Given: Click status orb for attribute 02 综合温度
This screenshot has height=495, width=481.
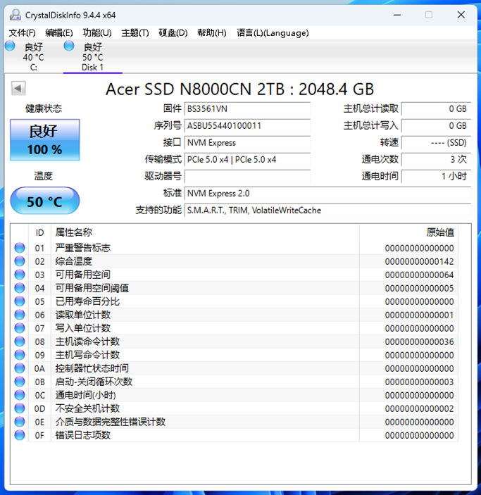Looking at the screenshot, I should pyautogui.click(x=20, y=261).
